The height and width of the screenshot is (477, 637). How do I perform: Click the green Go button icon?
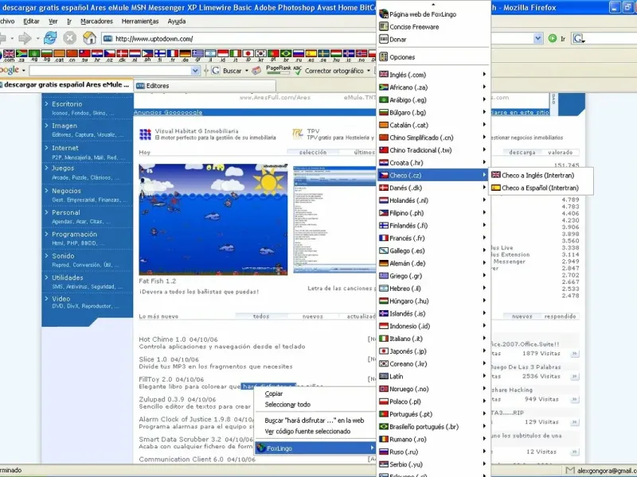click(552, 38)
